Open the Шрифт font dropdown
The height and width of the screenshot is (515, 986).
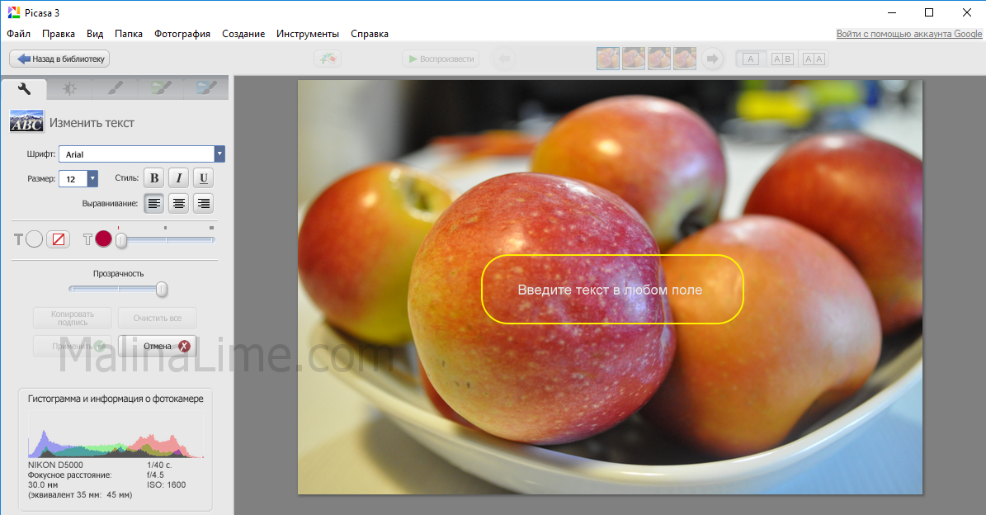click(x=219, y=154)
